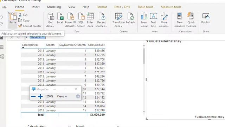The height and width of the screenshot is (127, 225).
Task: Remove Month field with X
Action: 118,126
